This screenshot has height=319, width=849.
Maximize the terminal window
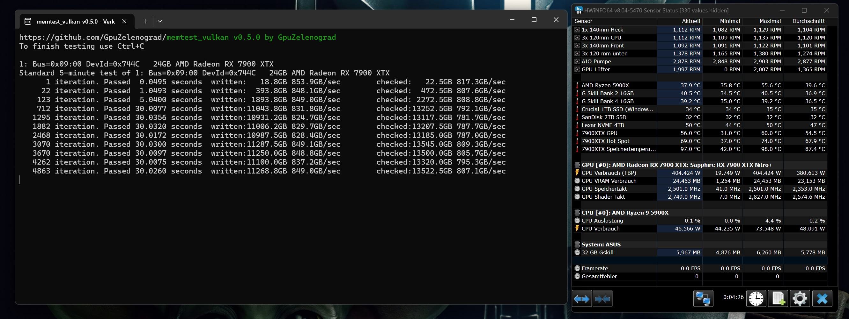point(534,20)
